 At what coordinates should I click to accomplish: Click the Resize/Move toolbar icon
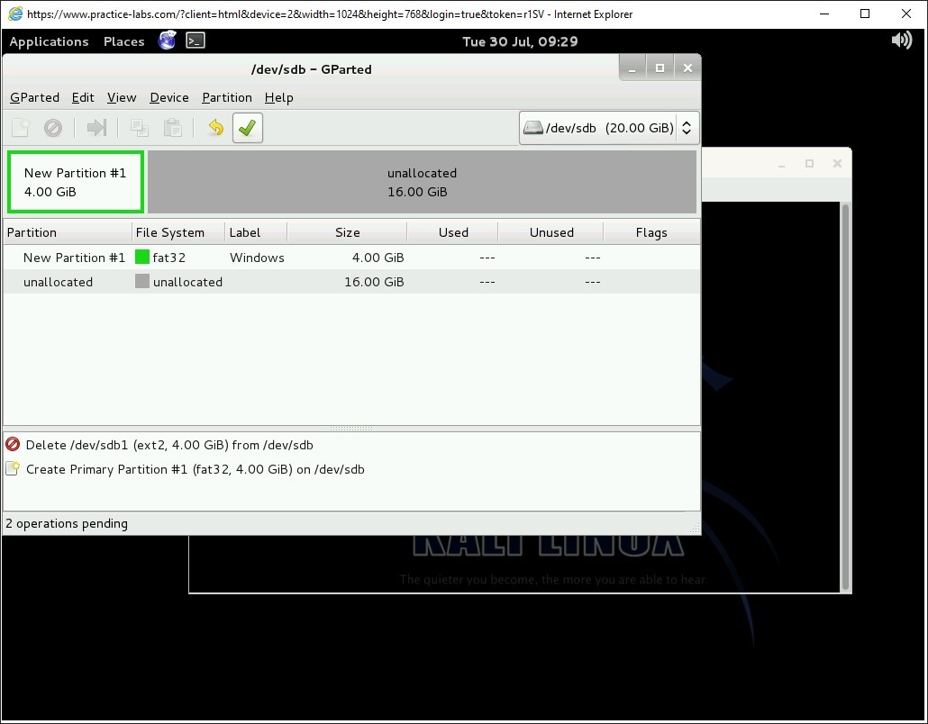click(x=96, y=128)
